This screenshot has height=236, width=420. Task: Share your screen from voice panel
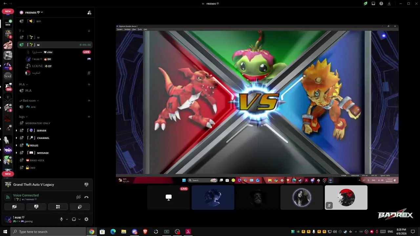36,207
